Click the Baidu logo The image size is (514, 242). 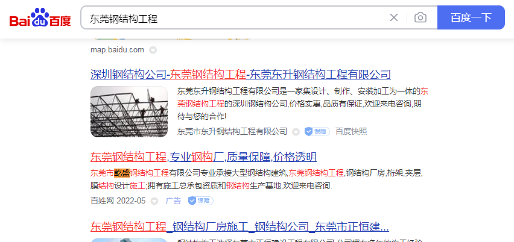(40, 17)
